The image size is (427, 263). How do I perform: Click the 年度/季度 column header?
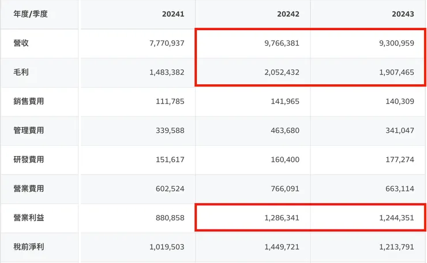31,13
